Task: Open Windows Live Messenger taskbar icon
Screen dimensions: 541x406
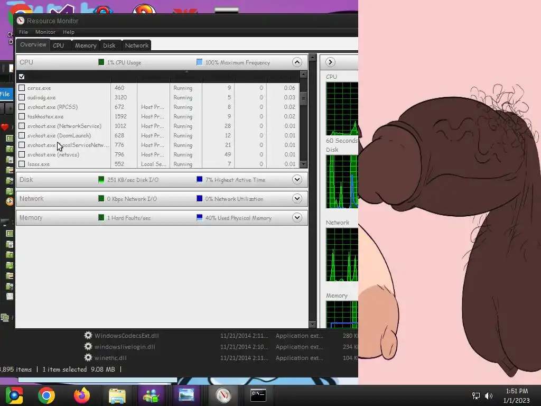Action: (151, 395)
